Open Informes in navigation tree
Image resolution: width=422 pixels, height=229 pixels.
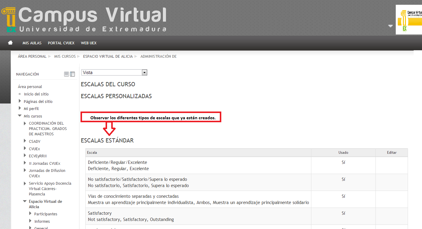point(42,221)
